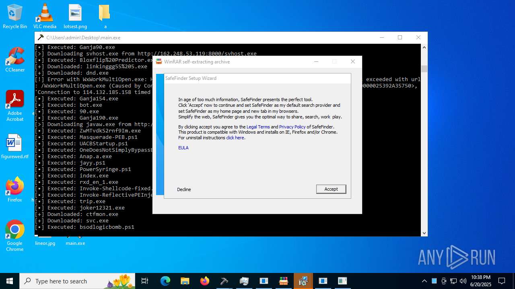Select the lotsest.png desktop file

tap(75, 17)
